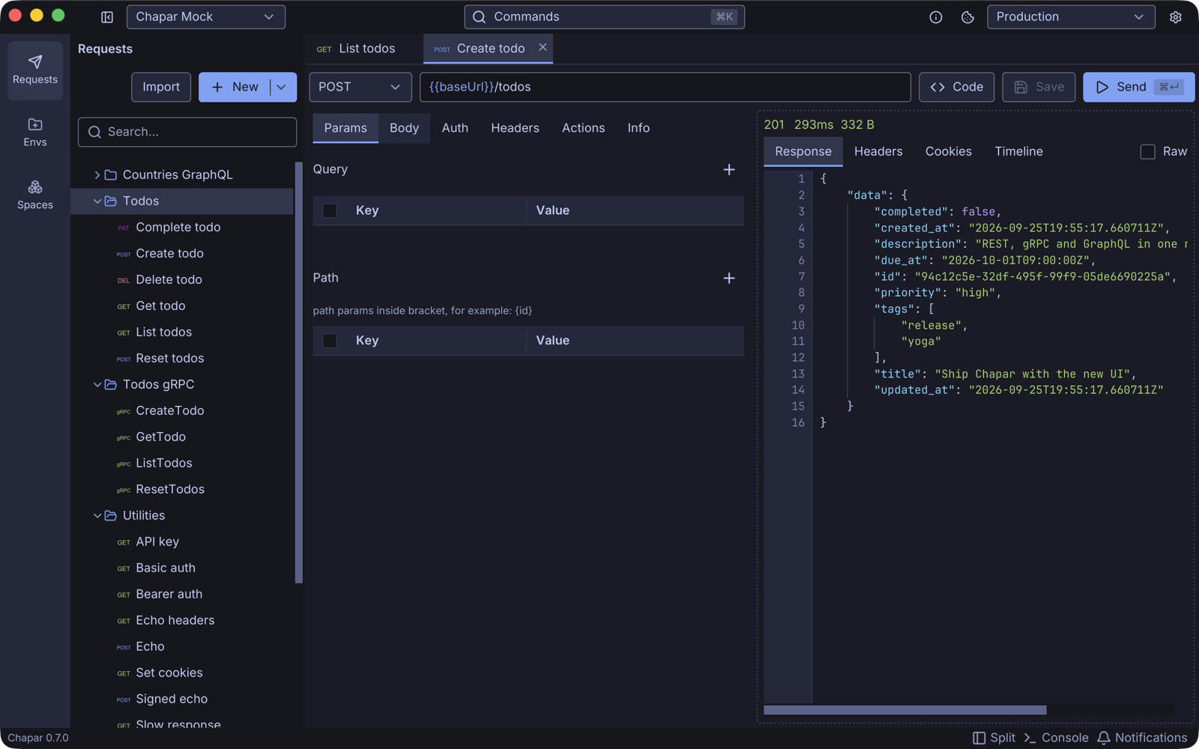This screenshot has height=749, width=1199.
Task: Open the POST method dropdown
Action: [360, 87]
